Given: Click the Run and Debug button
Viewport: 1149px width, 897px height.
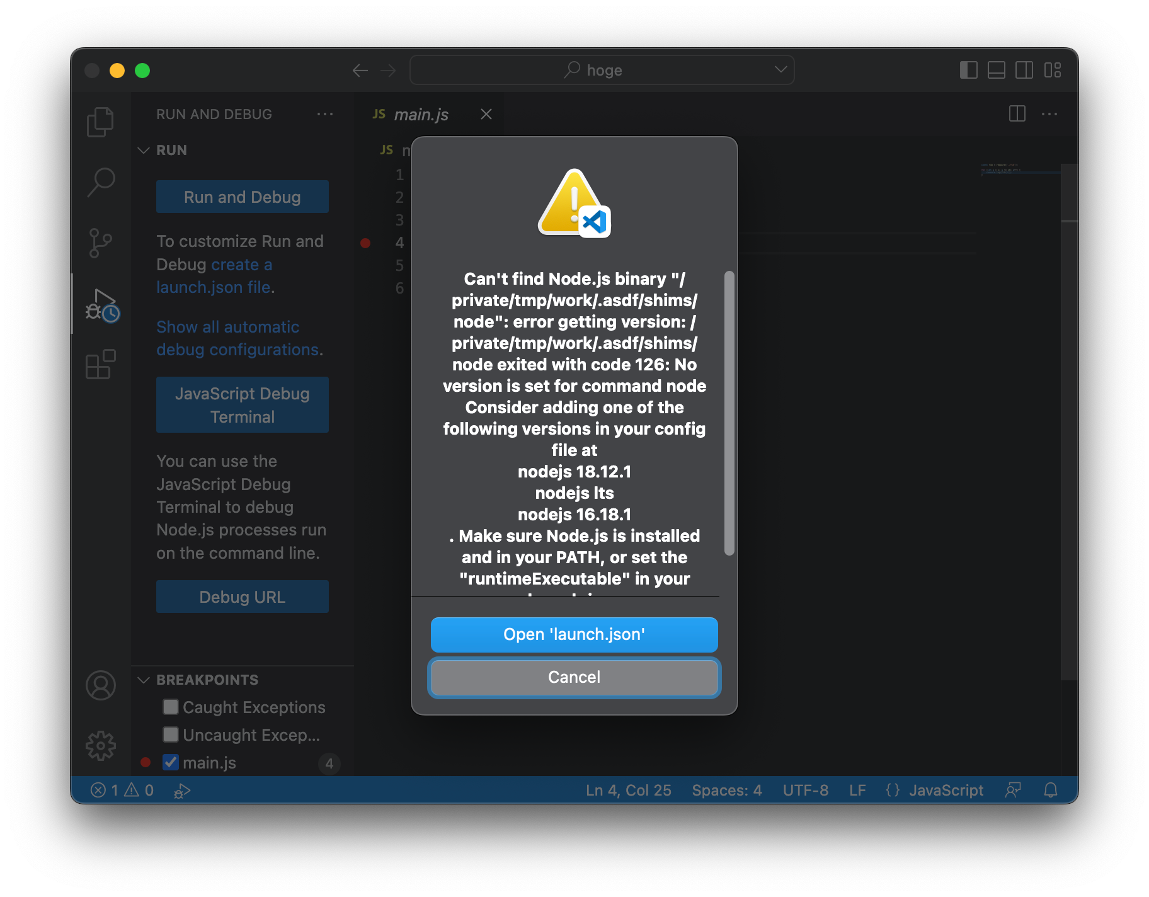Looking at the screenshot, I should tap(243, 197).
